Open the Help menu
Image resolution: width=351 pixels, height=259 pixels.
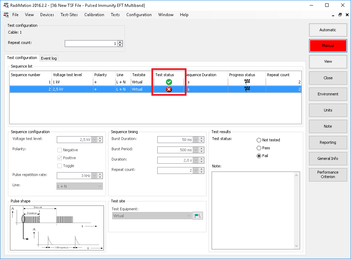[184, 15]
